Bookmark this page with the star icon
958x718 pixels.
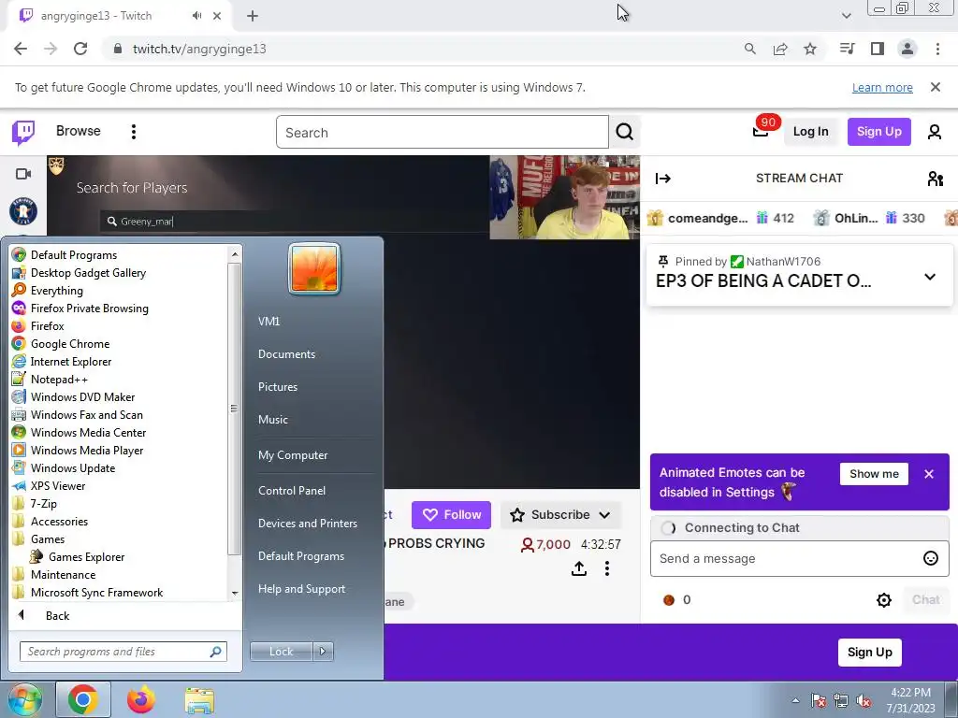click(810, 49)
